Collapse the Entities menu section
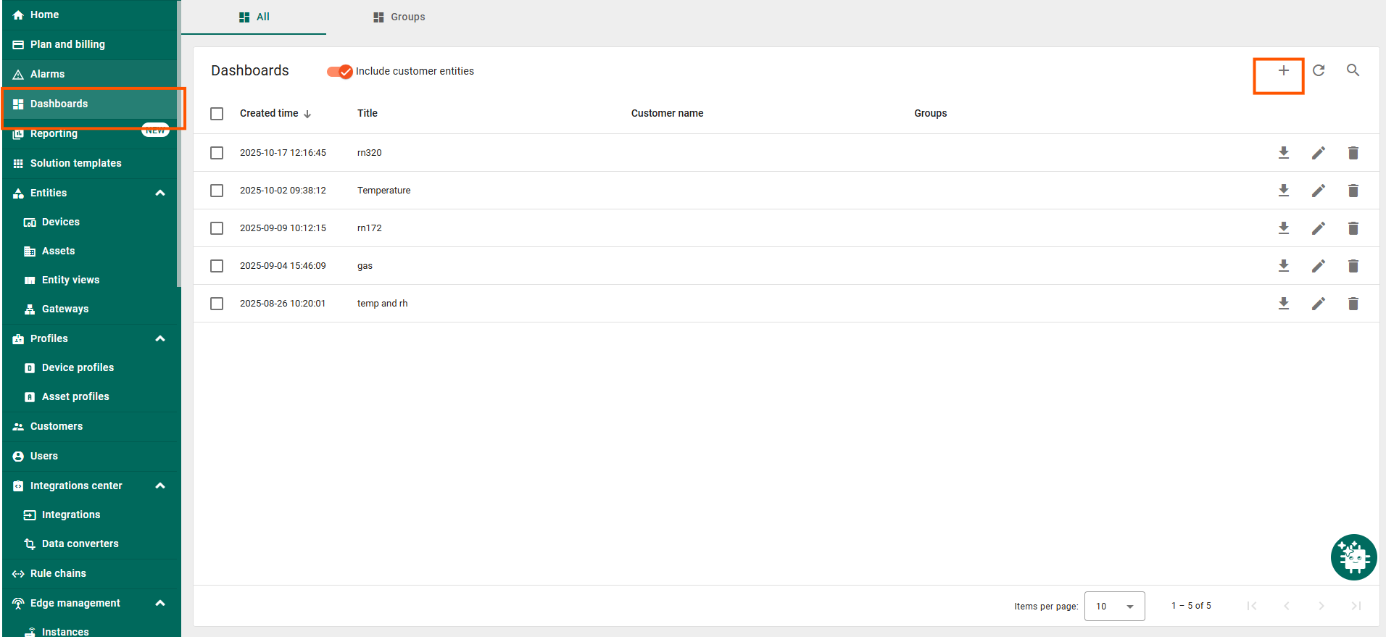The image size is (1386, 637). pos(160,193)
